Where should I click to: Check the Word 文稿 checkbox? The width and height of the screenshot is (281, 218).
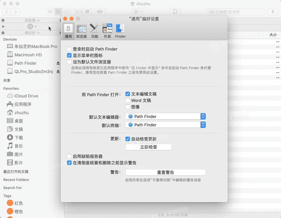[x=128, y=100]
